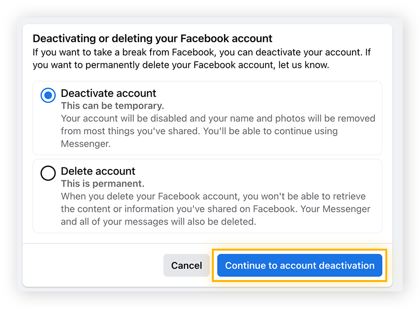Click Continue to account deactivation
Viewport: 420px width, 309px height.
tap(299, 265)
